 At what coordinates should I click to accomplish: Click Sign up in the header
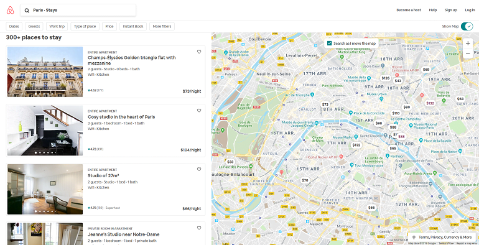point(450,10)
